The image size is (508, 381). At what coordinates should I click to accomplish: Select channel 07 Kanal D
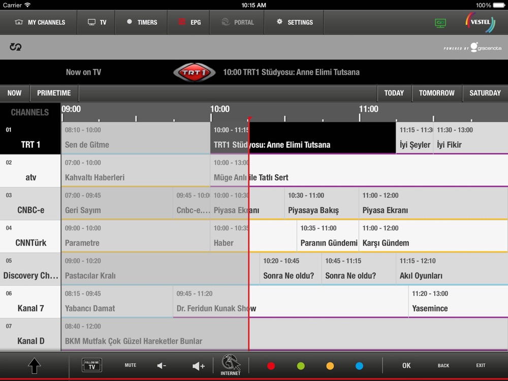point(30,334)
